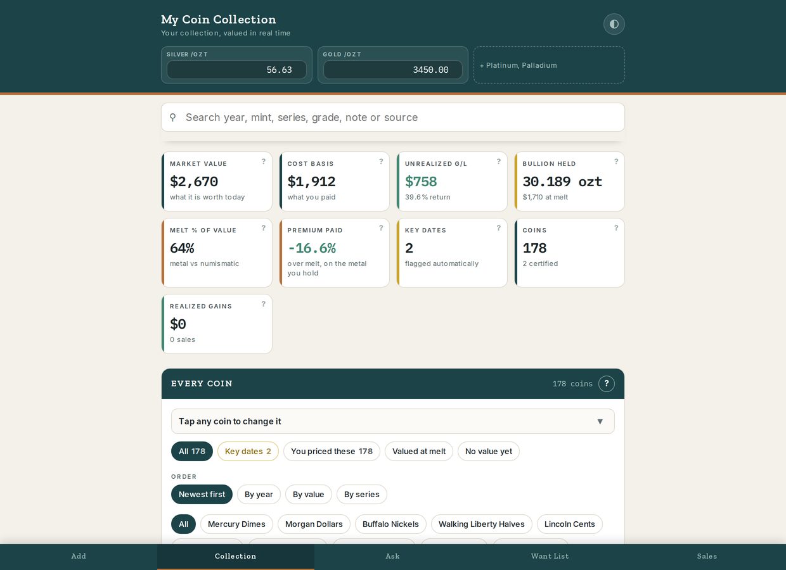This screenshot has width=786, height=570.
Task: Filter series to Morgan Dollars
Action: (314, 524)
